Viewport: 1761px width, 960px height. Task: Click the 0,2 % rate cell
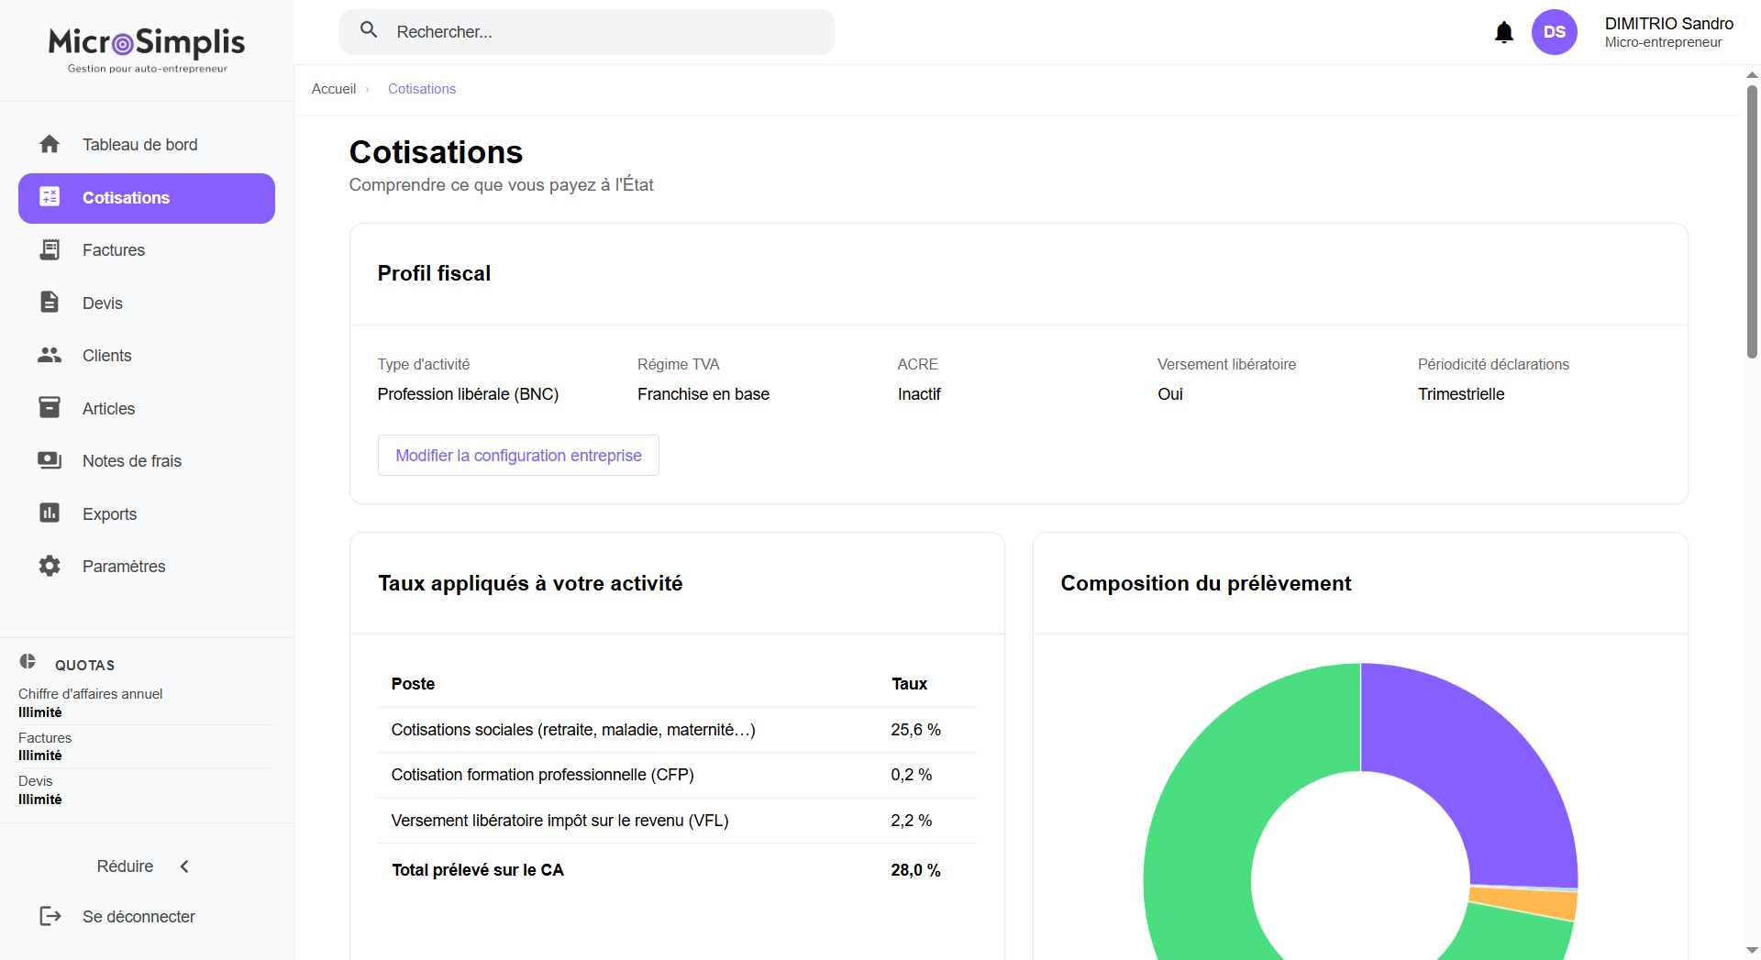[x=911, y=775]
